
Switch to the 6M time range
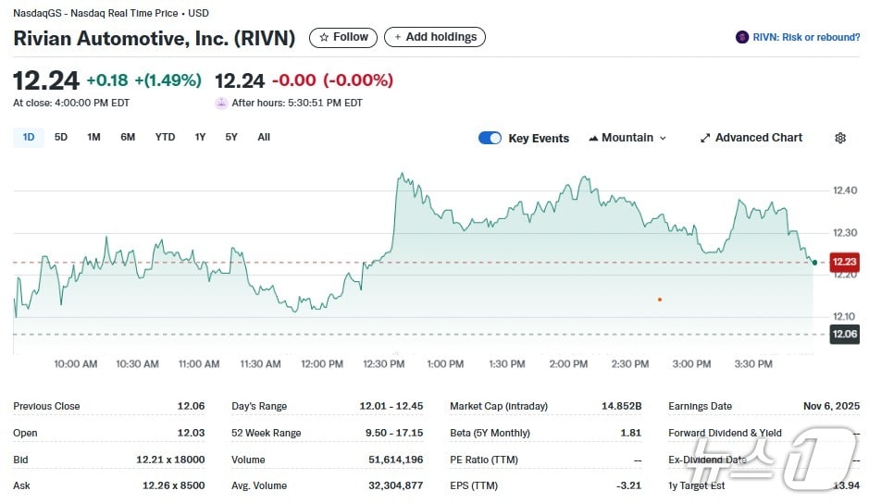128,137
